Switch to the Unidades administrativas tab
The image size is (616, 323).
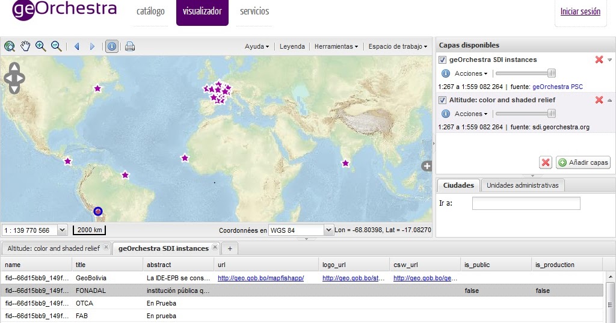point(522,185)
